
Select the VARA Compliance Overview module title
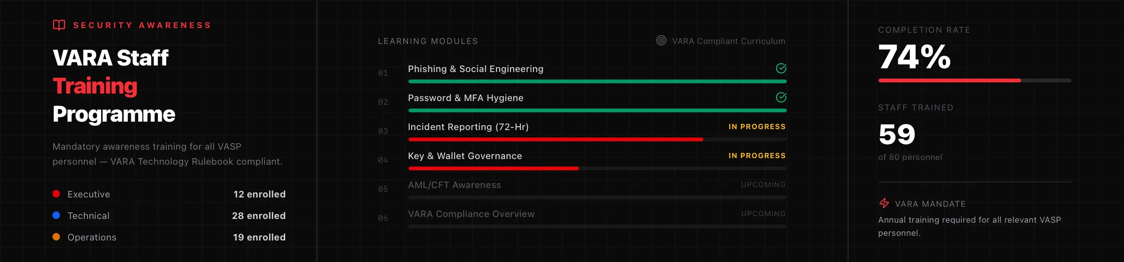pyautogui.click(x=471, y=214)
